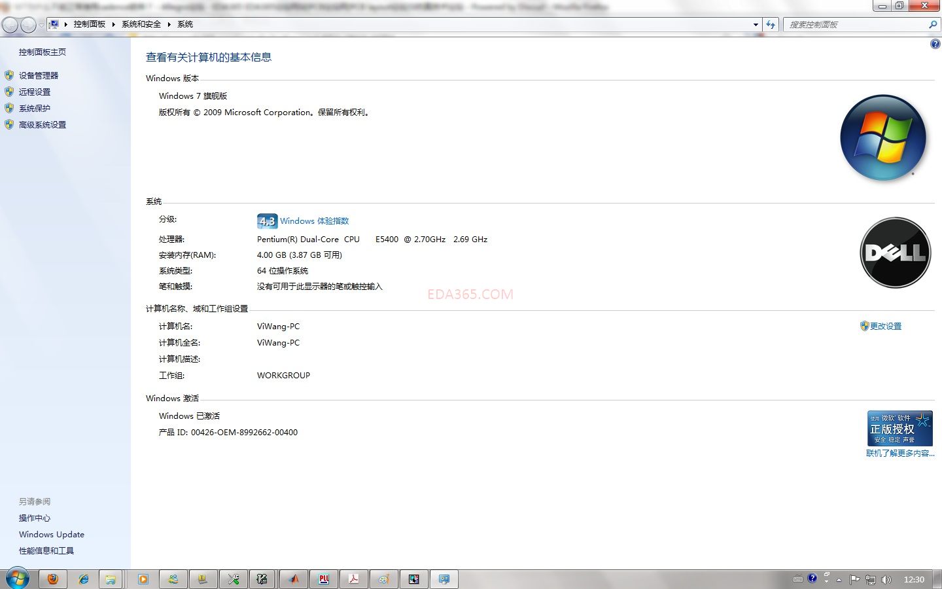The image size is (942, 589).
Task: Open the Action Center flag tray icon
Action: coord(854,579)
